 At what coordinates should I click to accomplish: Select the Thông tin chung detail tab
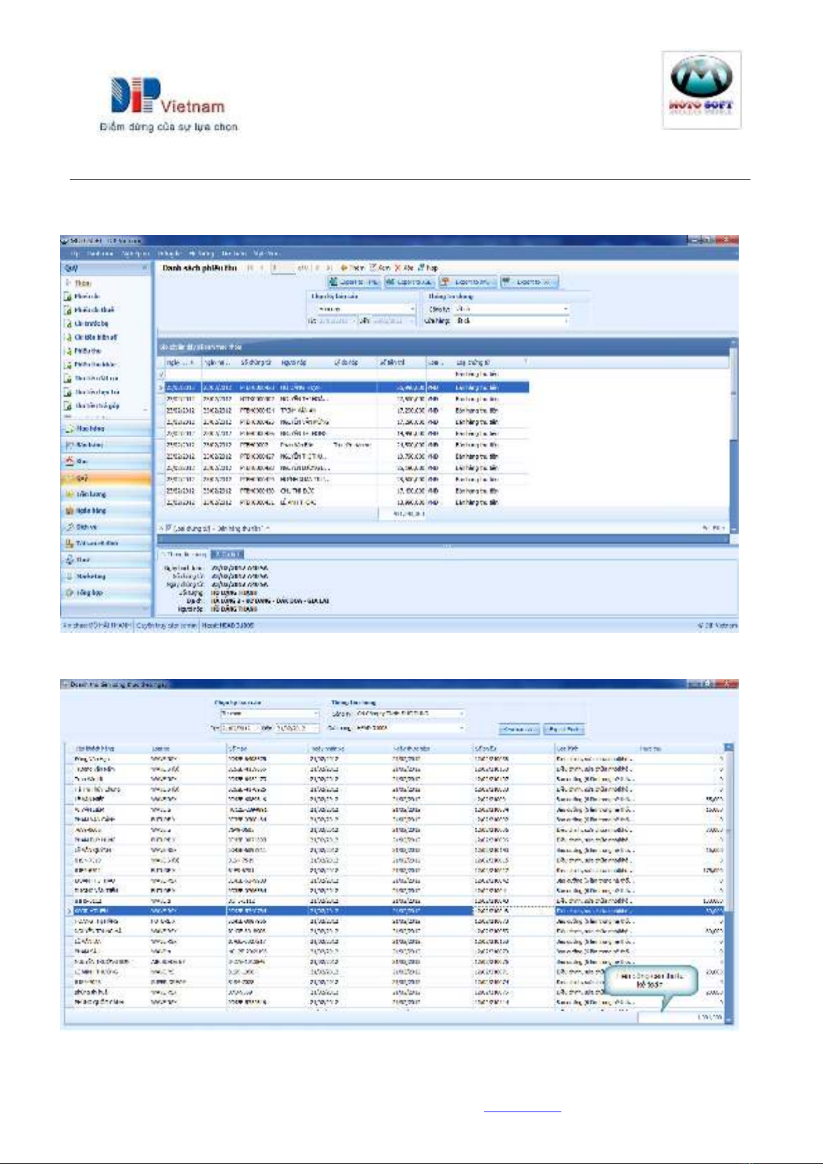pos(184,554)
